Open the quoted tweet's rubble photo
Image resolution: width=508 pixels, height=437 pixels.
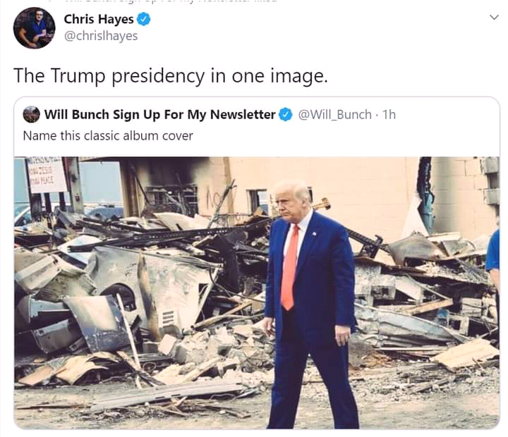(257, 293)
